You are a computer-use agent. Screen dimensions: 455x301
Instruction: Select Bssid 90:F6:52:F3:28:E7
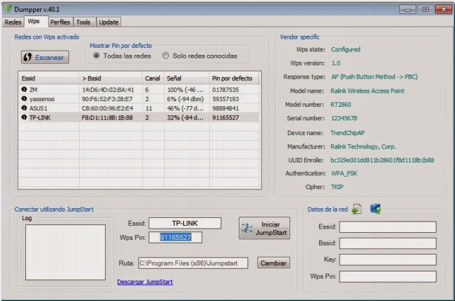click(x=107, y=99)
